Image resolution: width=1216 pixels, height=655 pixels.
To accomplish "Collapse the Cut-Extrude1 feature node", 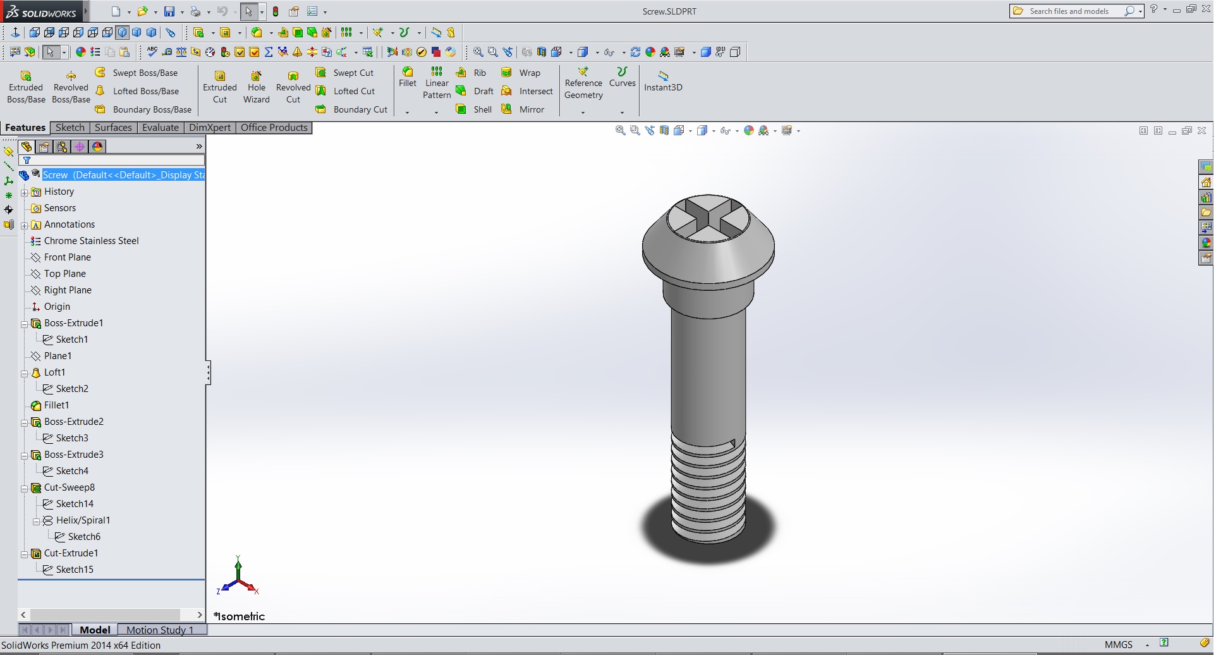I will pyautogui.click(x=24, y=554).
